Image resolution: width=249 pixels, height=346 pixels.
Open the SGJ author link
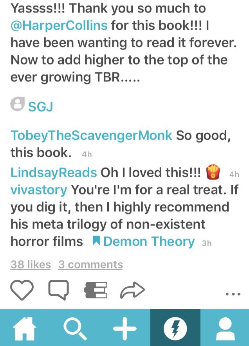41,107
